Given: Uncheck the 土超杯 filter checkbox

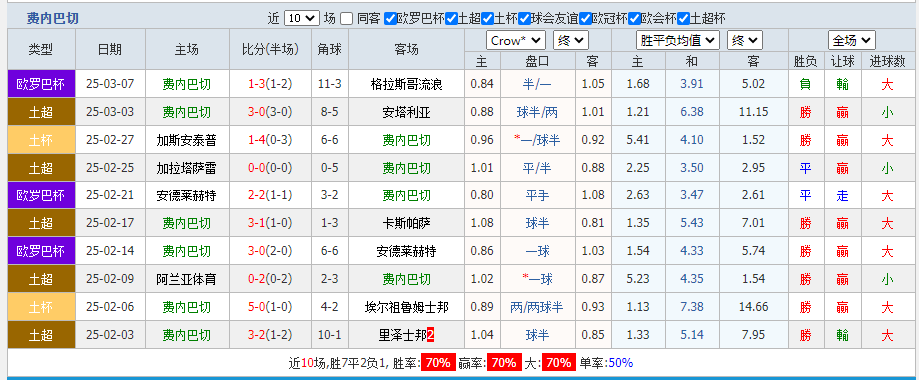Looking at the screenshot, I should pos(683,19).
